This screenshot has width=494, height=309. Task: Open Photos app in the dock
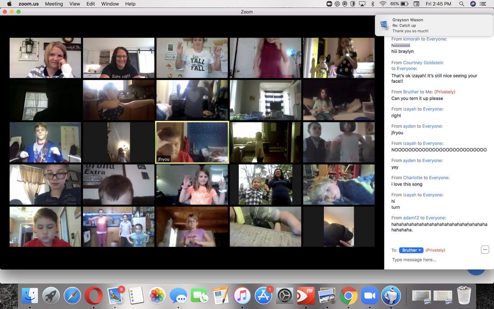[157, 296]
